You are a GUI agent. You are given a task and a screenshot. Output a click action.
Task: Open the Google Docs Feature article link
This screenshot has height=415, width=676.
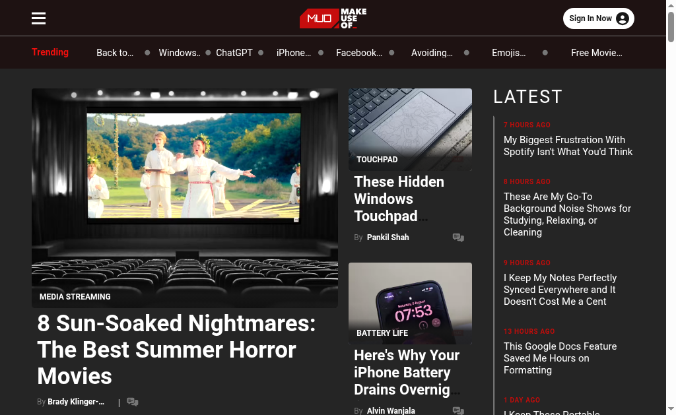tap(560, 358)
